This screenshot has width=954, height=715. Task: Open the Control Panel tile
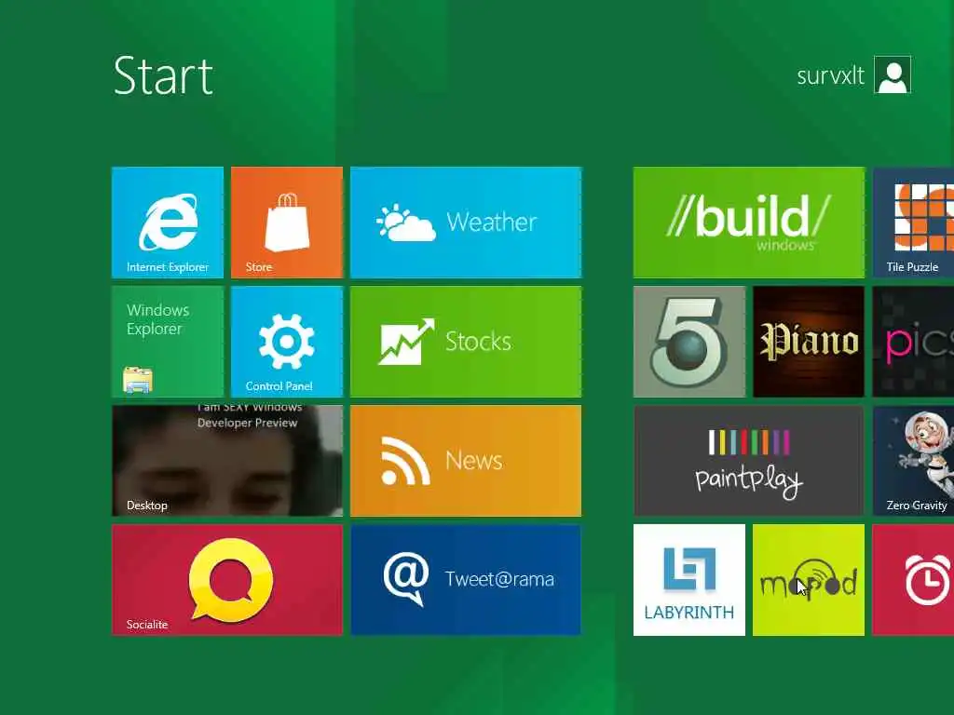pyautogui.click(x=287, y=342)
